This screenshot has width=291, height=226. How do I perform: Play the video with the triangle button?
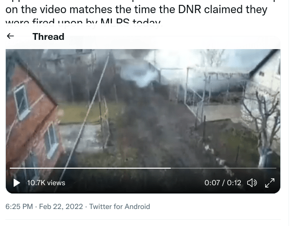coord(17,183)
